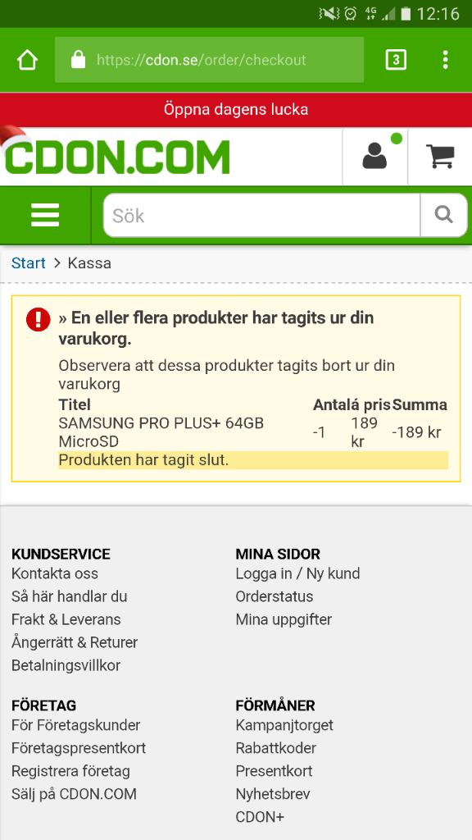Open the Orderstatus link
472x840 pixels.
275,597
